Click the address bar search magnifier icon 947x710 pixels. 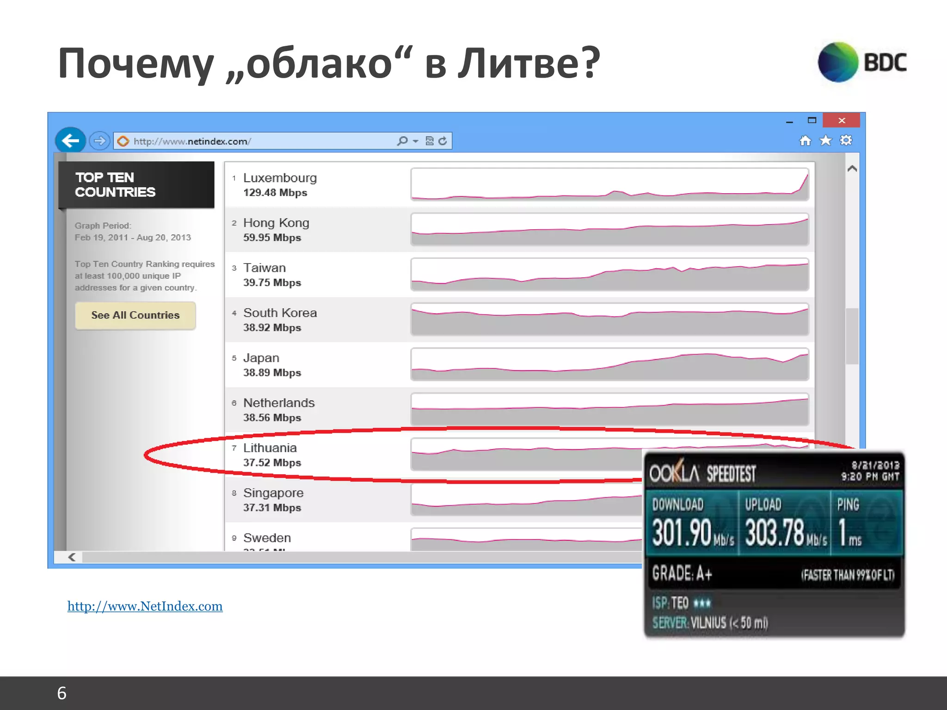[x=402, y=141]
